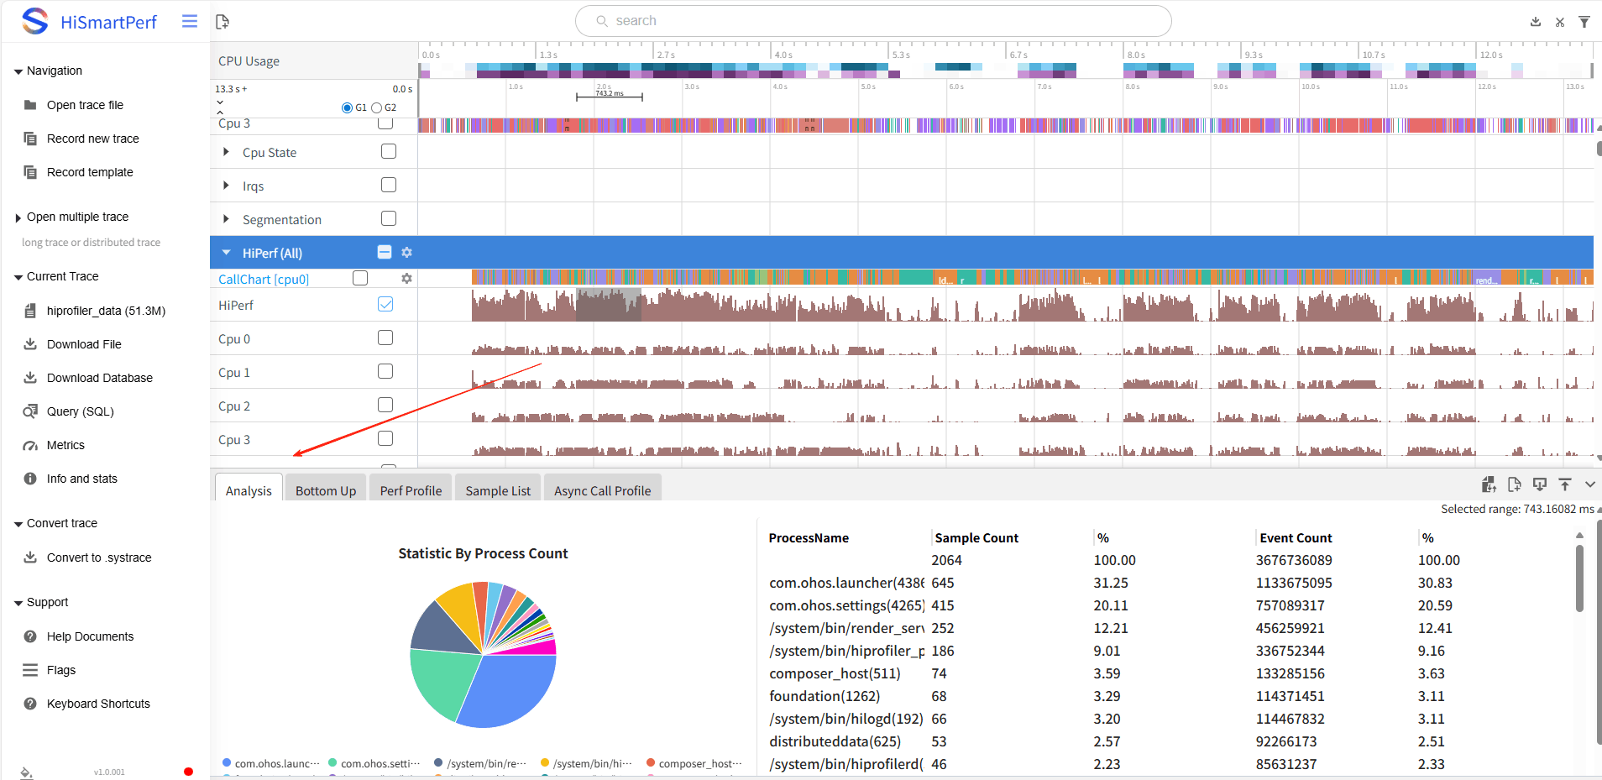The width and height of the screenshot is (1602, 780).
Task: Click the ProcessName column header
Action: tap(809, 538)
